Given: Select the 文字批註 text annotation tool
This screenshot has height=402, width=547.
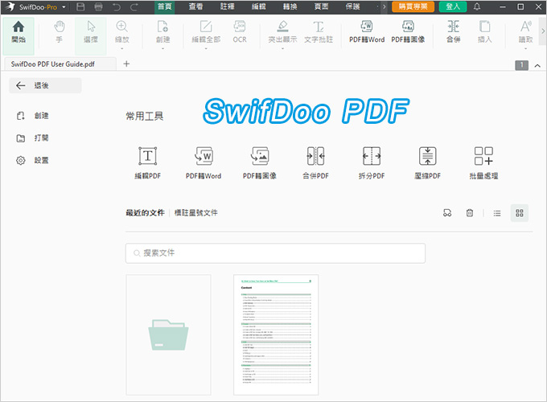Looking at the screenshot, I should pyautogui.click(x=319, y=32).
